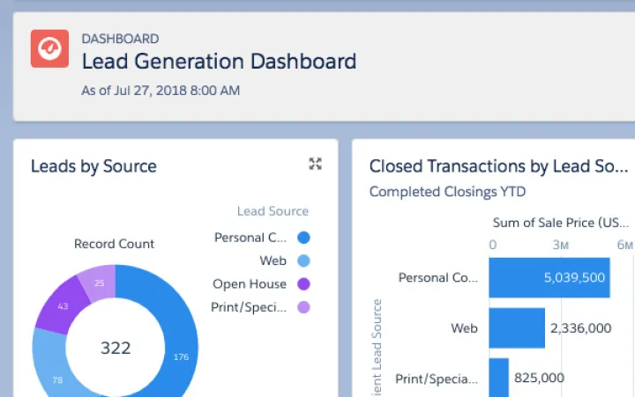635x397 pixels.
Task: Click the Web legend text
Action: click(x=273, y=261)
